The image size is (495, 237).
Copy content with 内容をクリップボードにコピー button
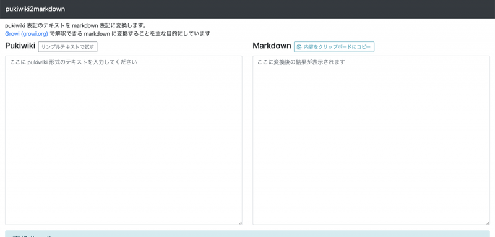[334, 47]
